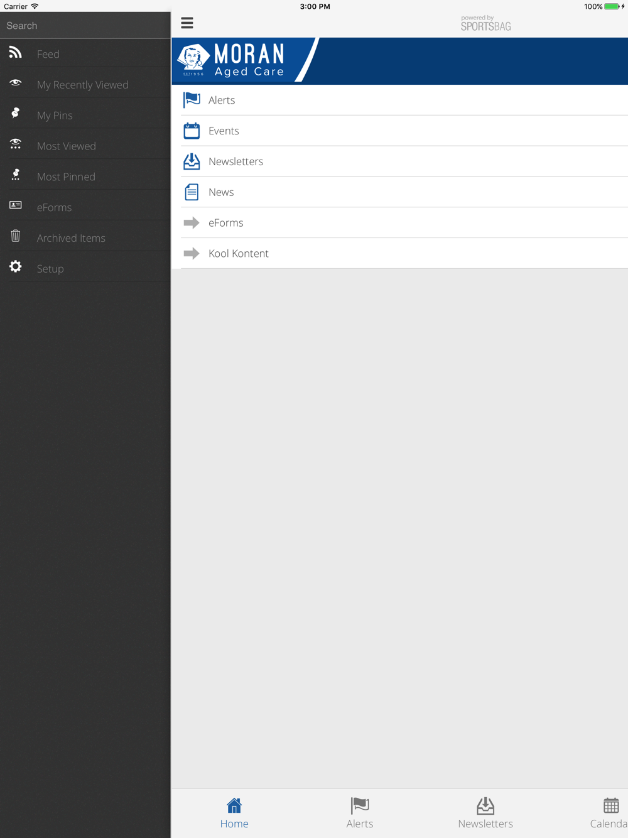Click the Events calendar icon in list

pyautogui.click(x=192, y=131)
